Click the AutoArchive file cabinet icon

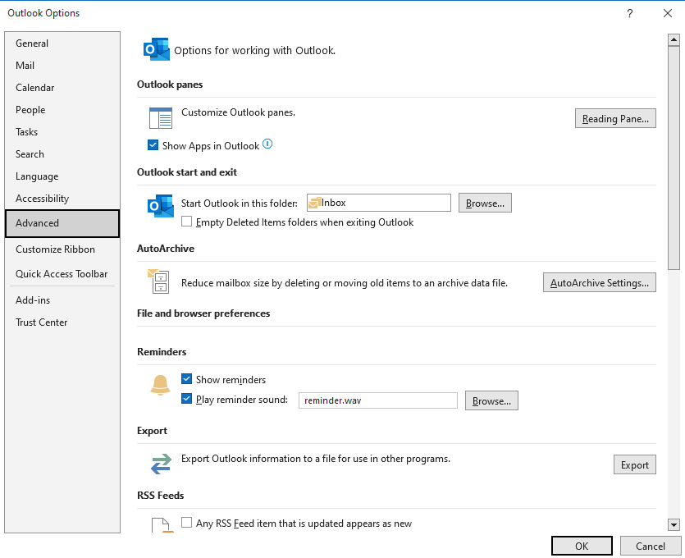[x=158, y=281]
